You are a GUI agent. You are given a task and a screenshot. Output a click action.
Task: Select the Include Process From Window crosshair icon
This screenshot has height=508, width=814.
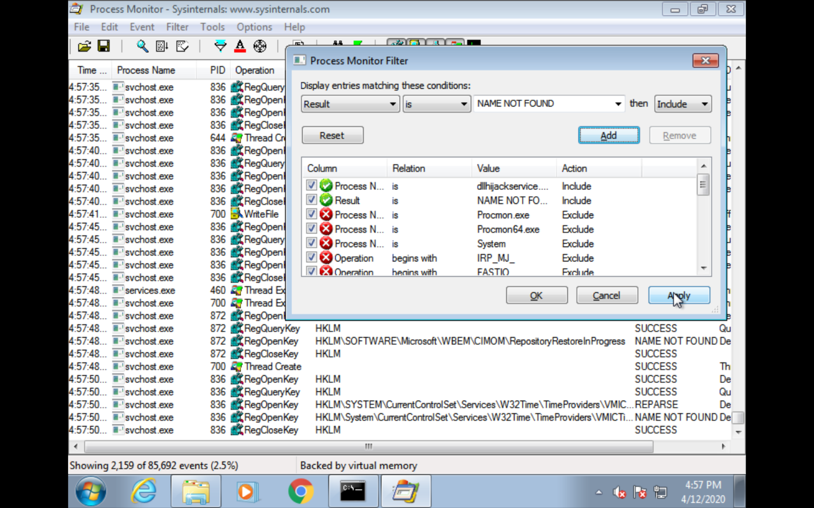[260, 46]
